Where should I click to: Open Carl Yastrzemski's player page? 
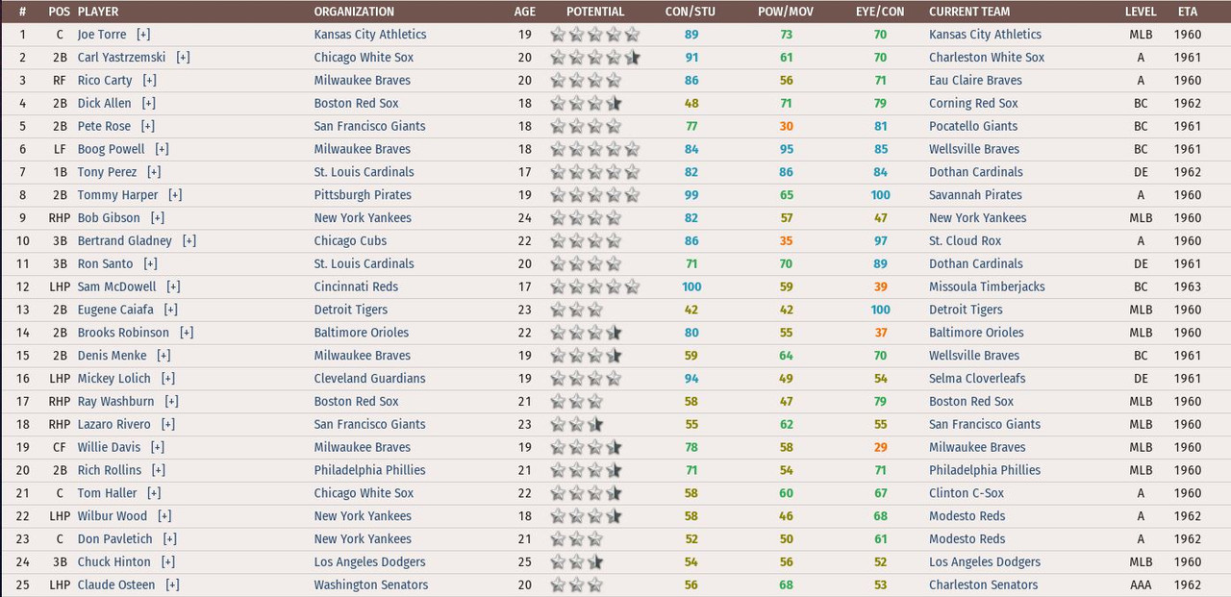point(122,58)
